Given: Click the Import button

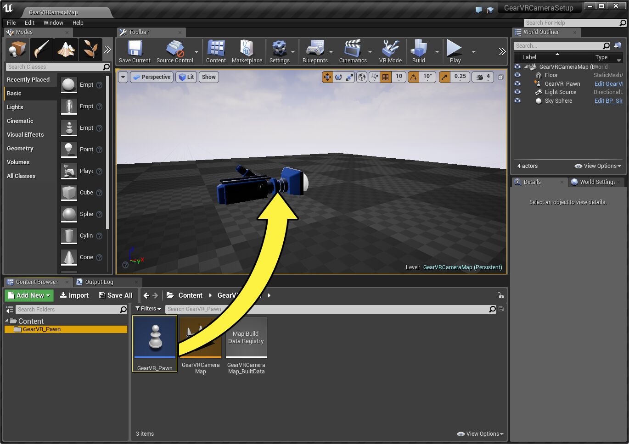Looking at the screenshot, I should (x=74, y=295).
